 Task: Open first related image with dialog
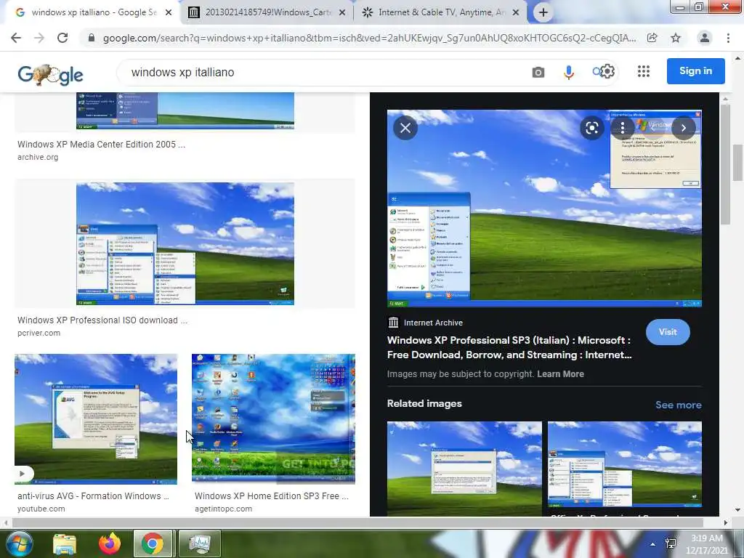tap(464, 469)
